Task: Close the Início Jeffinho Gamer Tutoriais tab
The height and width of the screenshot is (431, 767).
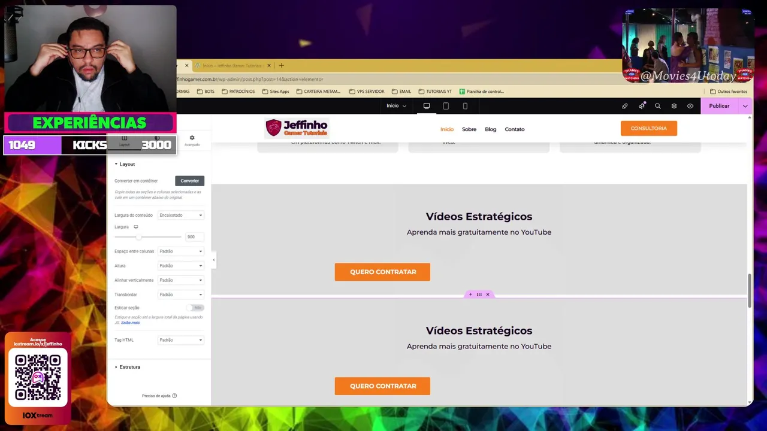Action: point(268,65)
